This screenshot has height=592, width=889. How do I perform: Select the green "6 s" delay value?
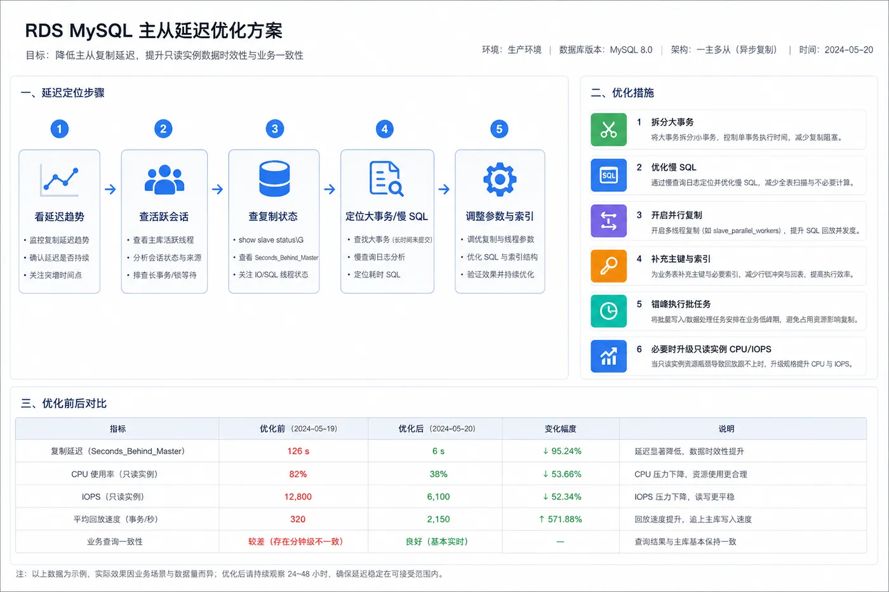pos(438,451)
